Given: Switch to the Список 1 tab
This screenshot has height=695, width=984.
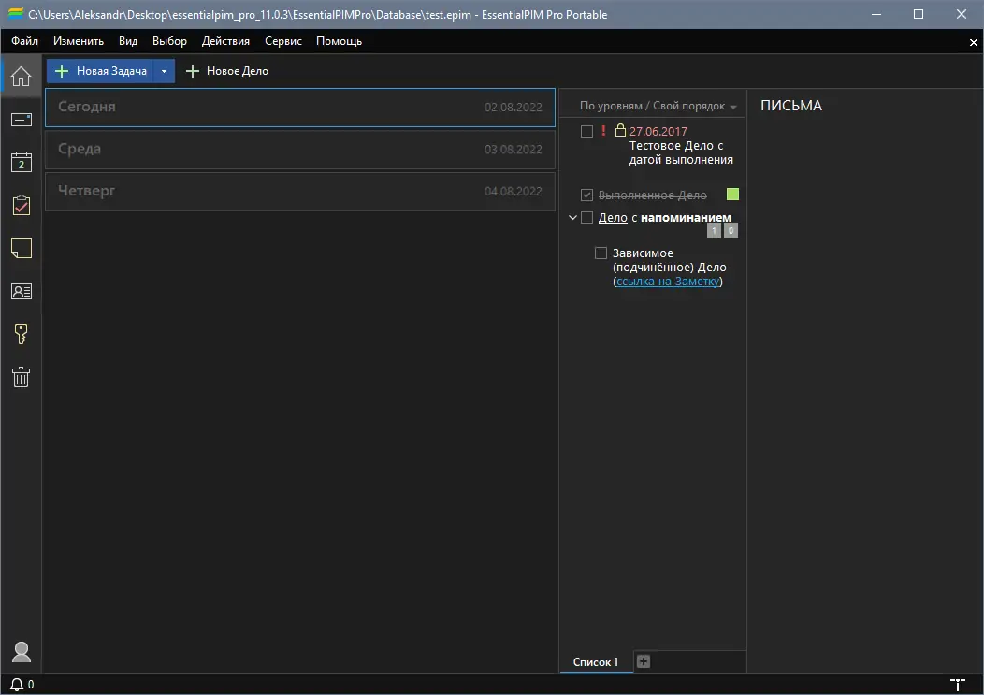Looking at the screenshot, I should (x=596, y=661).
